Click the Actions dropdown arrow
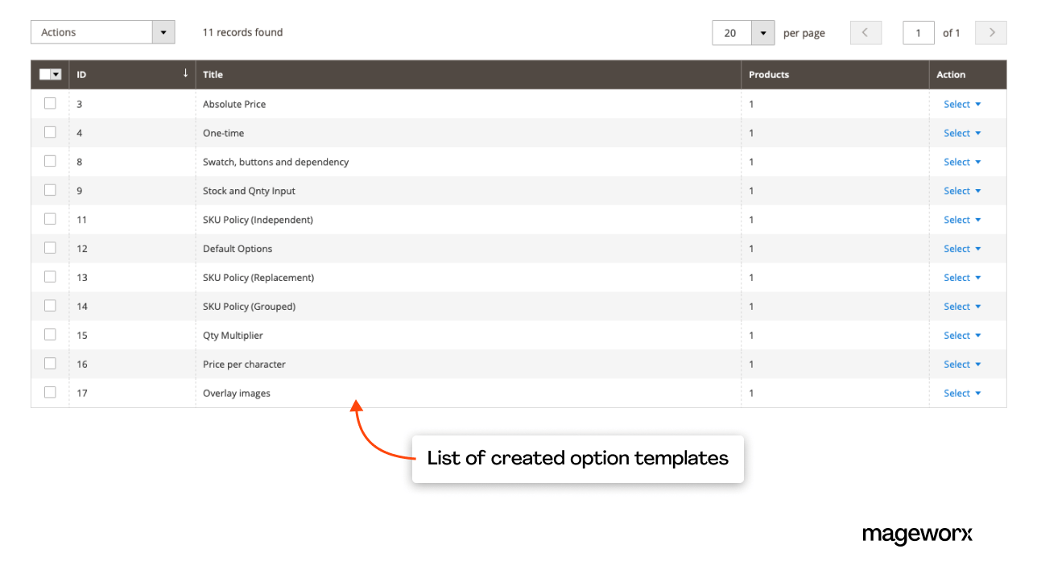The width and height of the screenshot is (1037, 586). (x=163, y=32)
